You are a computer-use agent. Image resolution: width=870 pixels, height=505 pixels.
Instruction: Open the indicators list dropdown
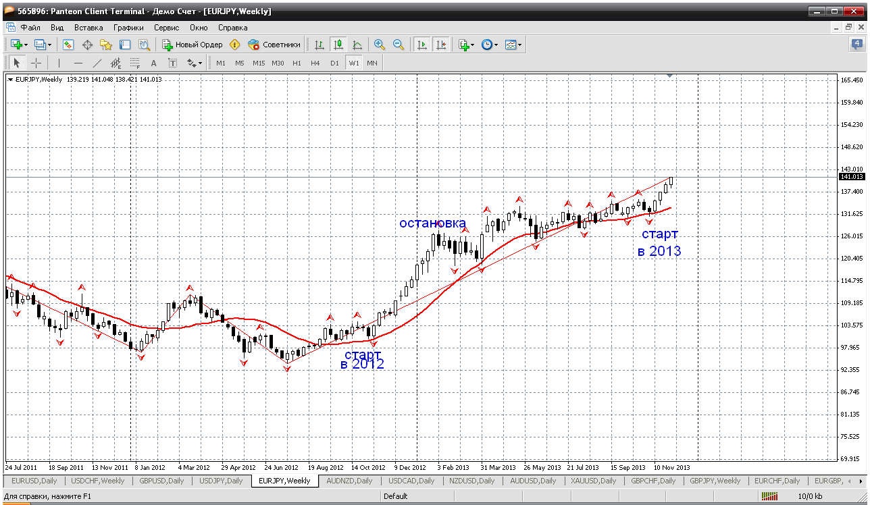(x=472, y=45)
